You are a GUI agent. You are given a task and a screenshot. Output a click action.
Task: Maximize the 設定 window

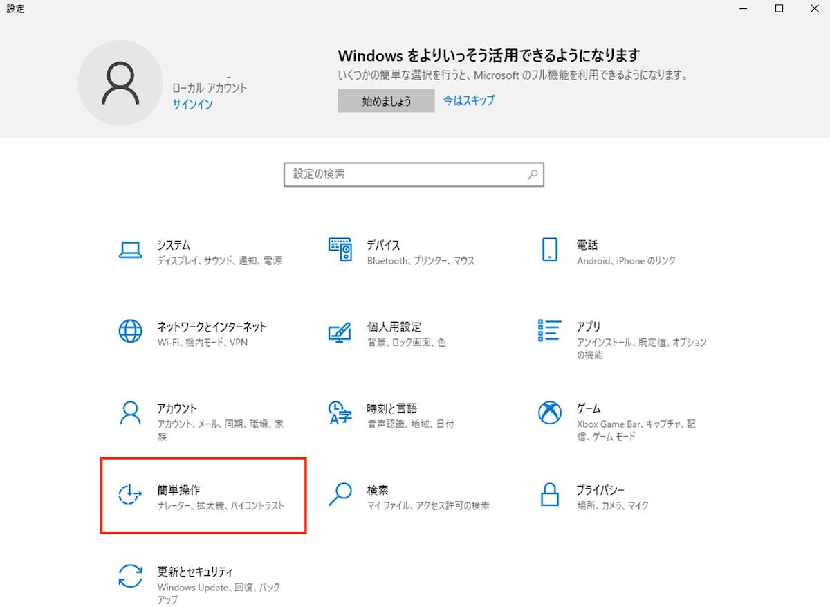coord(779,9)
